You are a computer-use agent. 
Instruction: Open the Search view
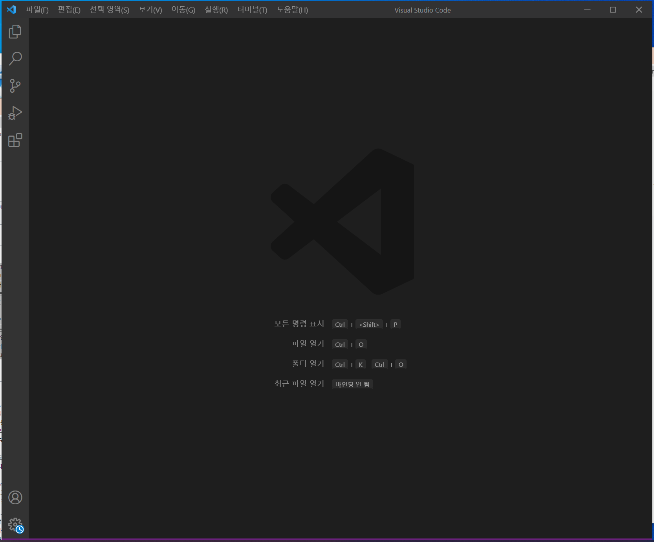click(15, 59)
